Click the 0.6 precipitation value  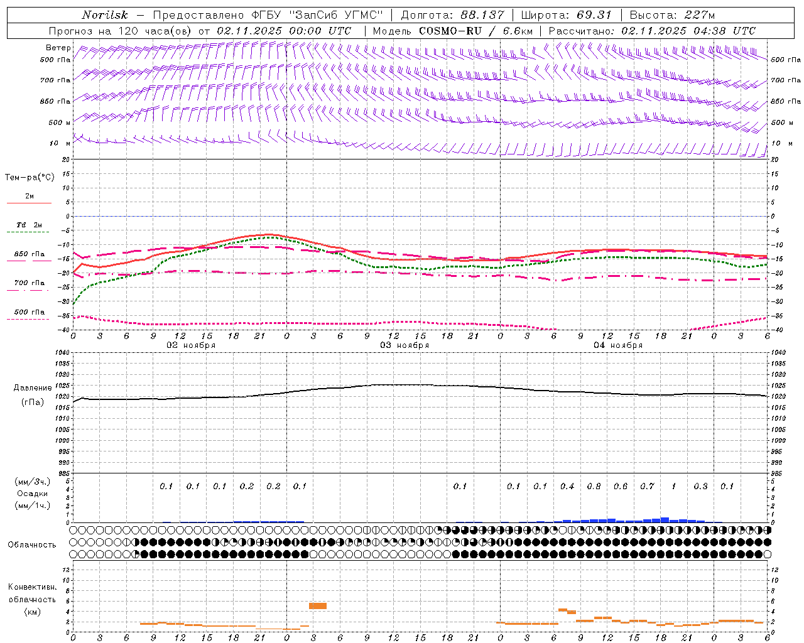(x=621, y=487)
